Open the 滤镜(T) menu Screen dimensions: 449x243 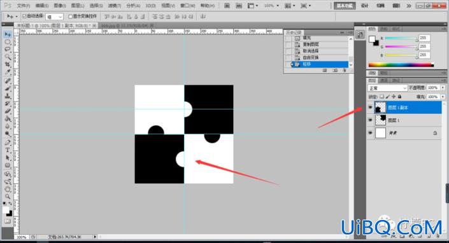[x=115, y=6]
